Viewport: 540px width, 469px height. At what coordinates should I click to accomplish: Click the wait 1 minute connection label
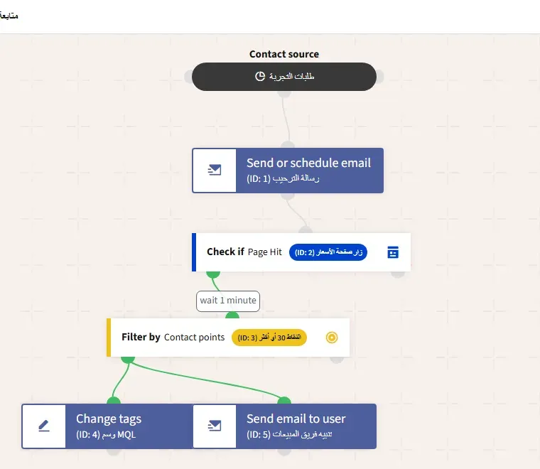coord(228,301)
